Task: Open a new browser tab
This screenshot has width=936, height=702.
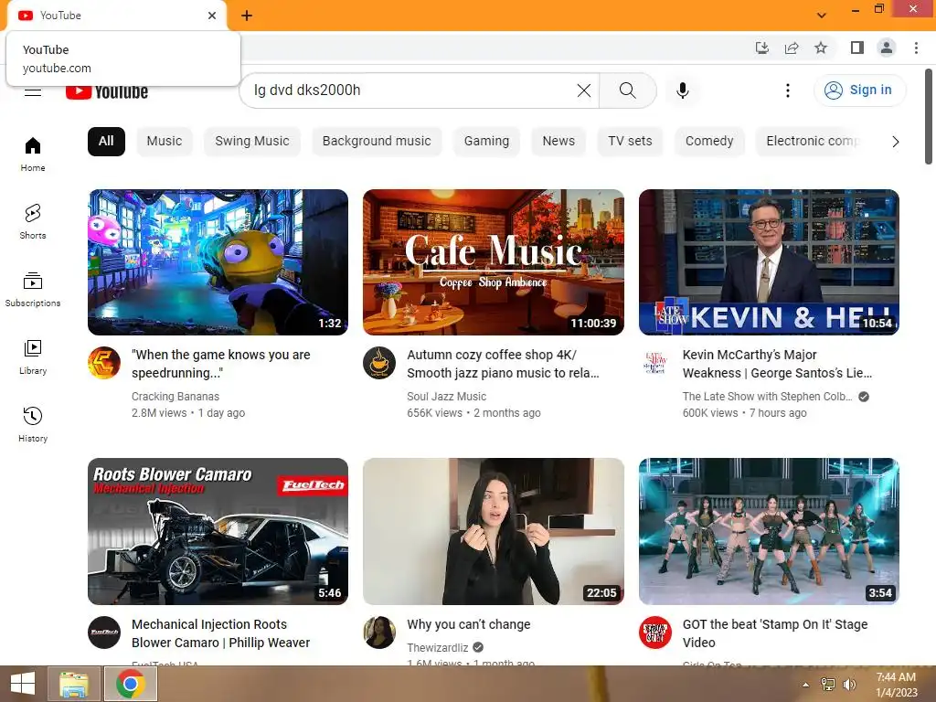Action: [x=247, y=16]
